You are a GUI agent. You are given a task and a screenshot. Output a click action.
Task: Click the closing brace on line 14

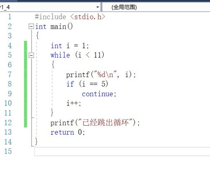pos(36,141)
